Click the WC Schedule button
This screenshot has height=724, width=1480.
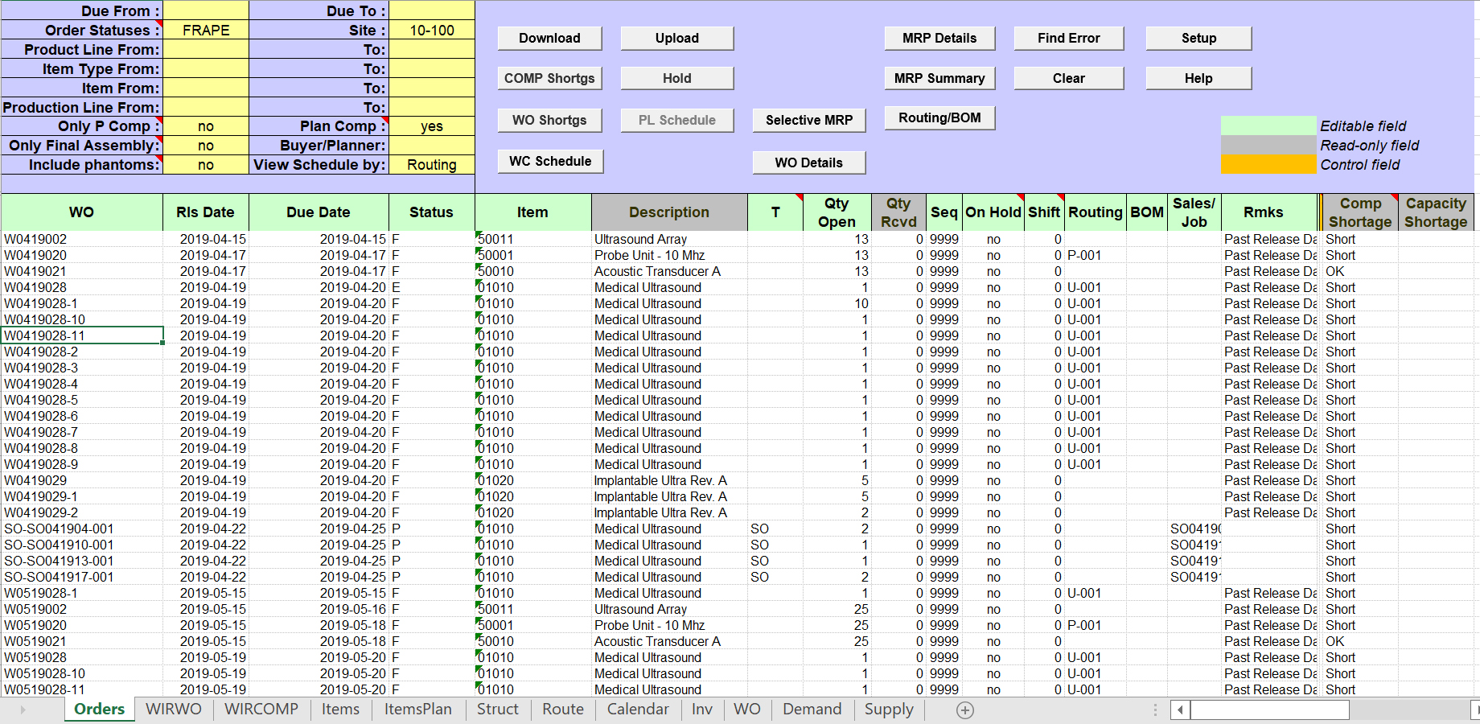point(550,161)
